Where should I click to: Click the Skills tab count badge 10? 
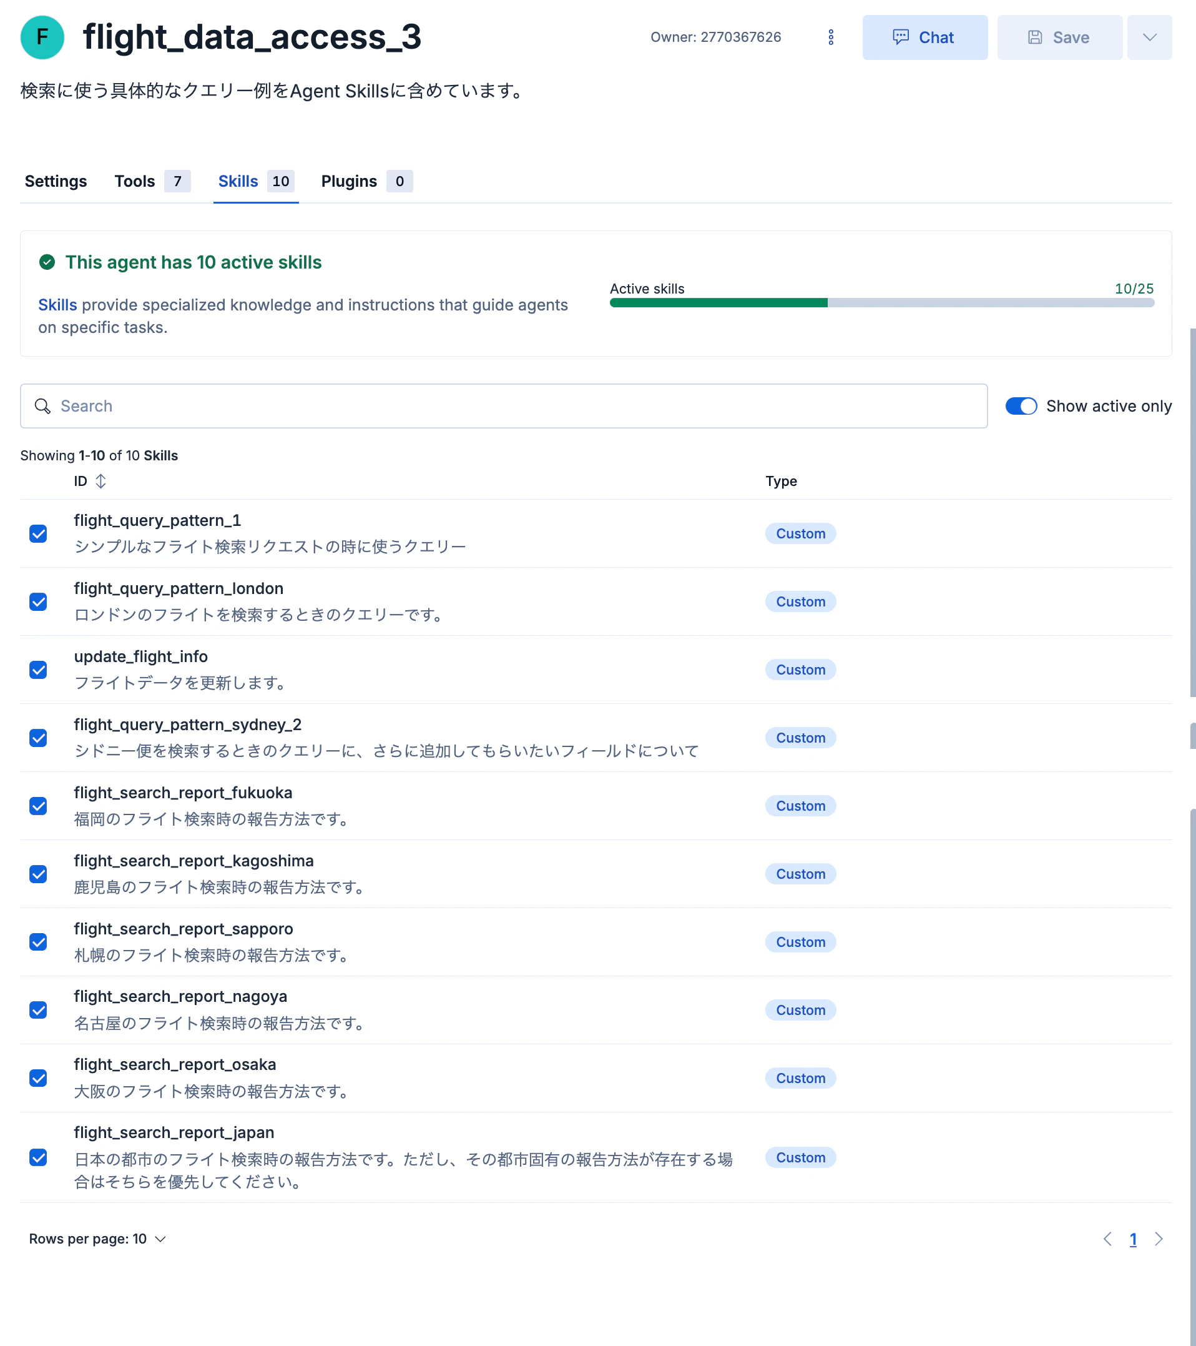281,181
